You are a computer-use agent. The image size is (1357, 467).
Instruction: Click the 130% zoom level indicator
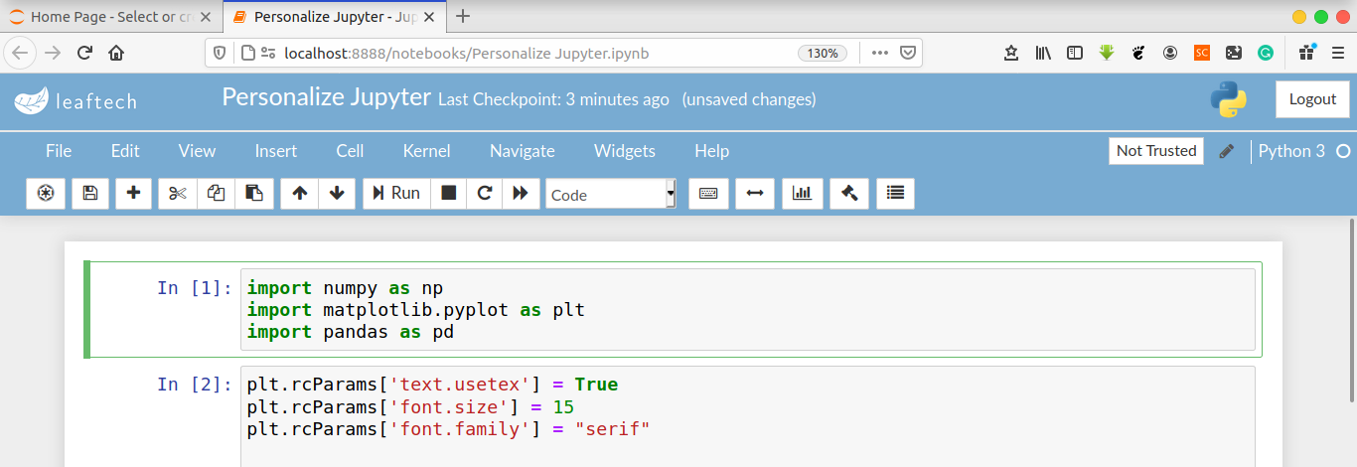click(x=823, y=53)
